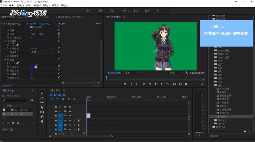The image size is (255, 142).
Task: Select the Ripple Edit tool
Action: (42, 103)
